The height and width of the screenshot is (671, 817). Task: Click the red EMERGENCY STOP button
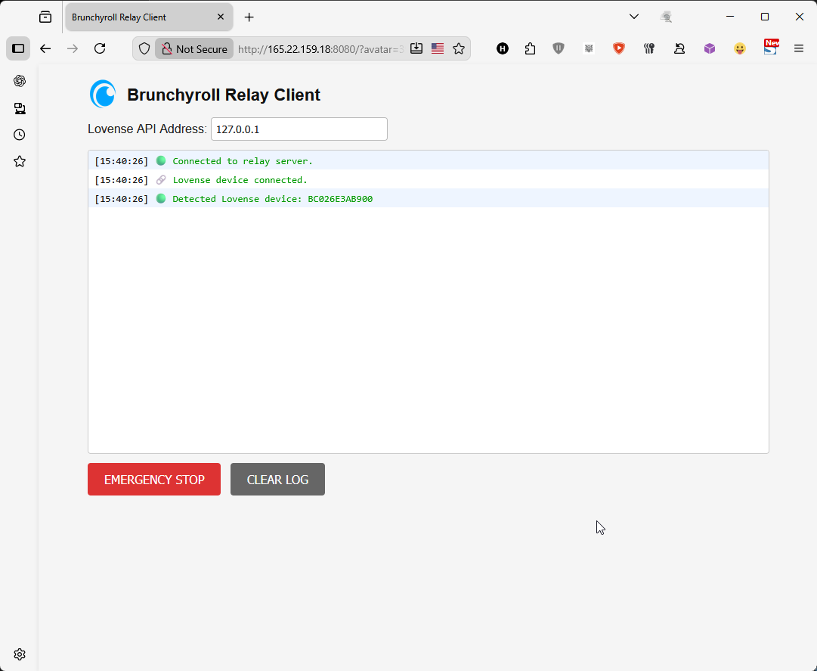tap(154, 480)
